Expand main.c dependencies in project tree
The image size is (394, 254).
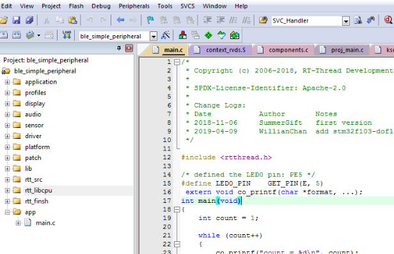[x=18, y=223]
